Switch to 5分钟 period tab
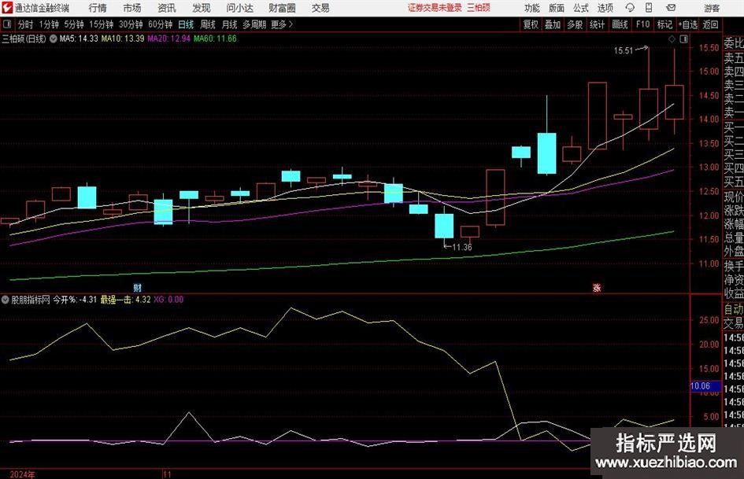744x479 pixels. (73, 24)
